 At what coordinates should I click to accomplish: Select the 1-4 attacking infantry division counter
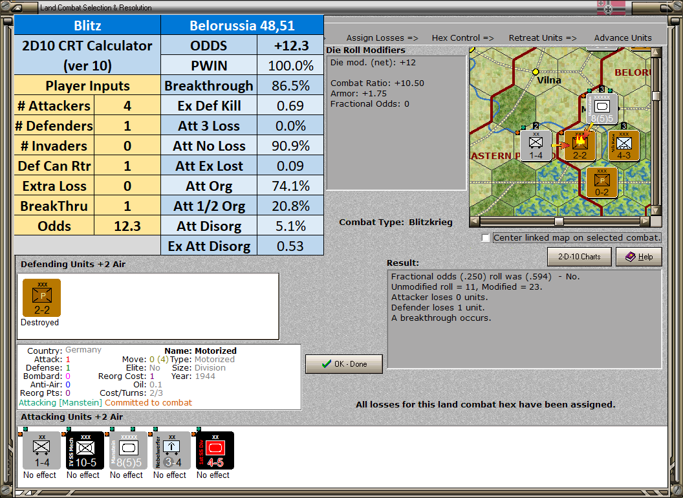click(42, 451)
